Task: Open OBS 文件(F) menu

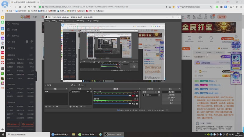Action: click(x=48, y=21)
